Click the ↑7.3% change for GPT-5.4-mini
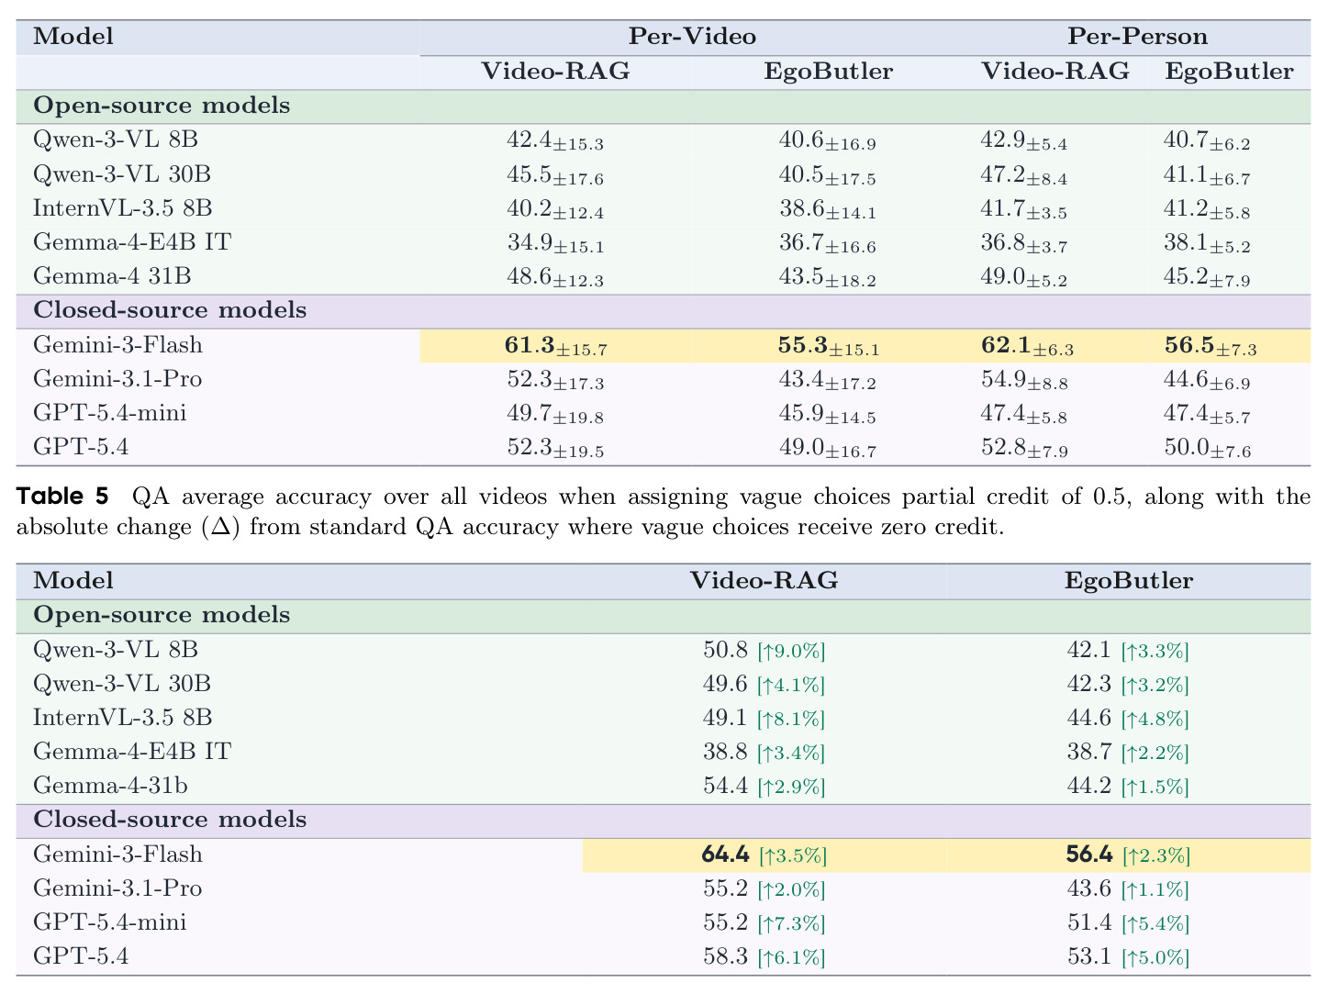 tap(791, 923)
